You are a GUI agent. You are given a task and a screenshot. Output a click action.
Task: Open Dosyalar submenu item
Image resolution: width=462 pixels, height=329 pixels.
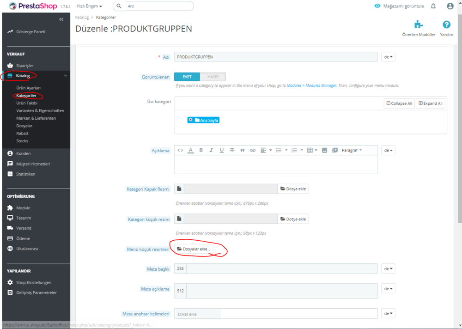[x=24, y=126]
